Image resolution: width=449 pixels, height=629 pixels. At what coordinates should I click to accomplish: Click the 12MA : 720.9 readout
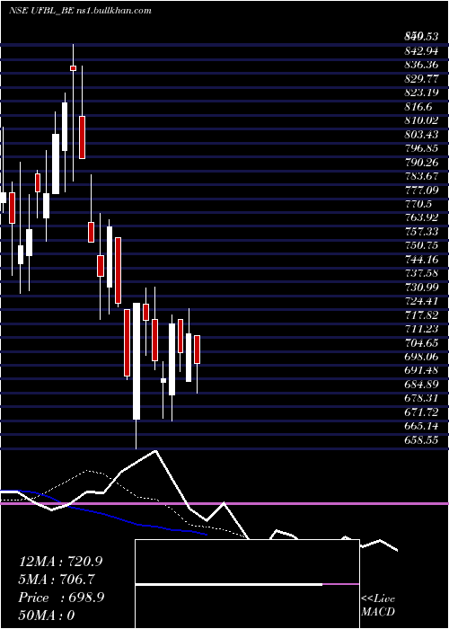click(x=60, y=562)
